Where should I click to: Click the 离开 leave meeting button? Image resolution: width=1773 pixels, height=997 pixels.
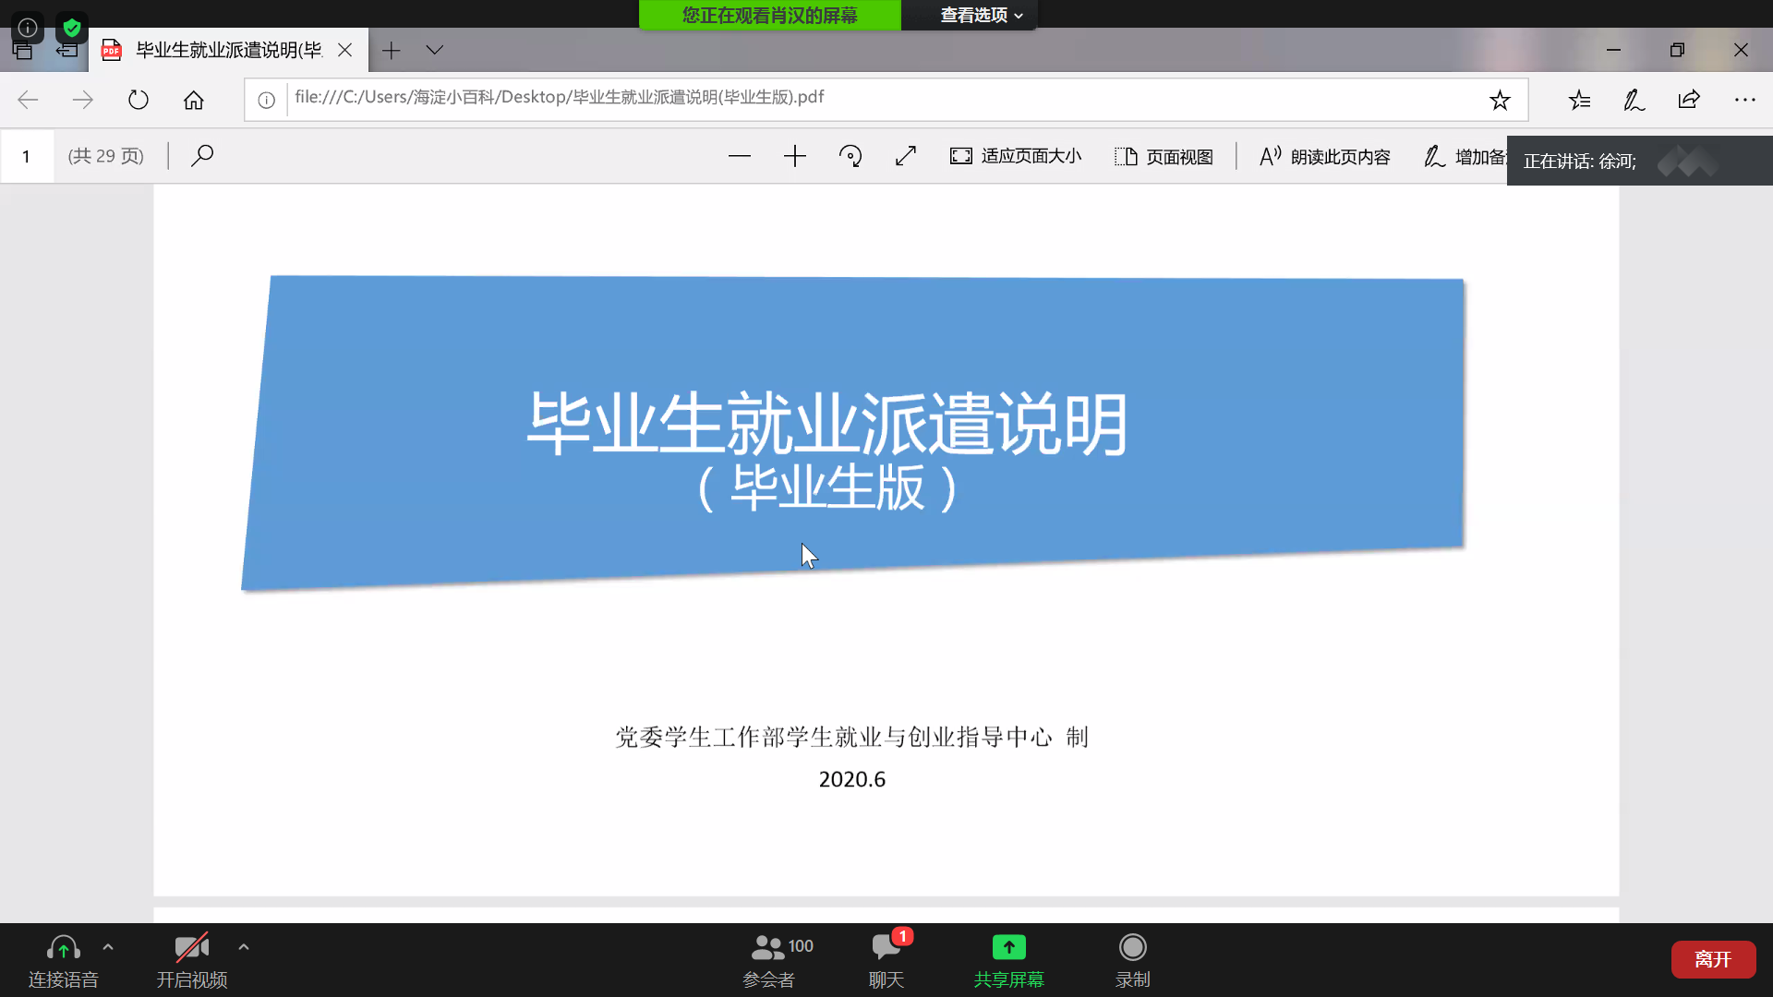pyautogui.click(x=1713, y=959)
